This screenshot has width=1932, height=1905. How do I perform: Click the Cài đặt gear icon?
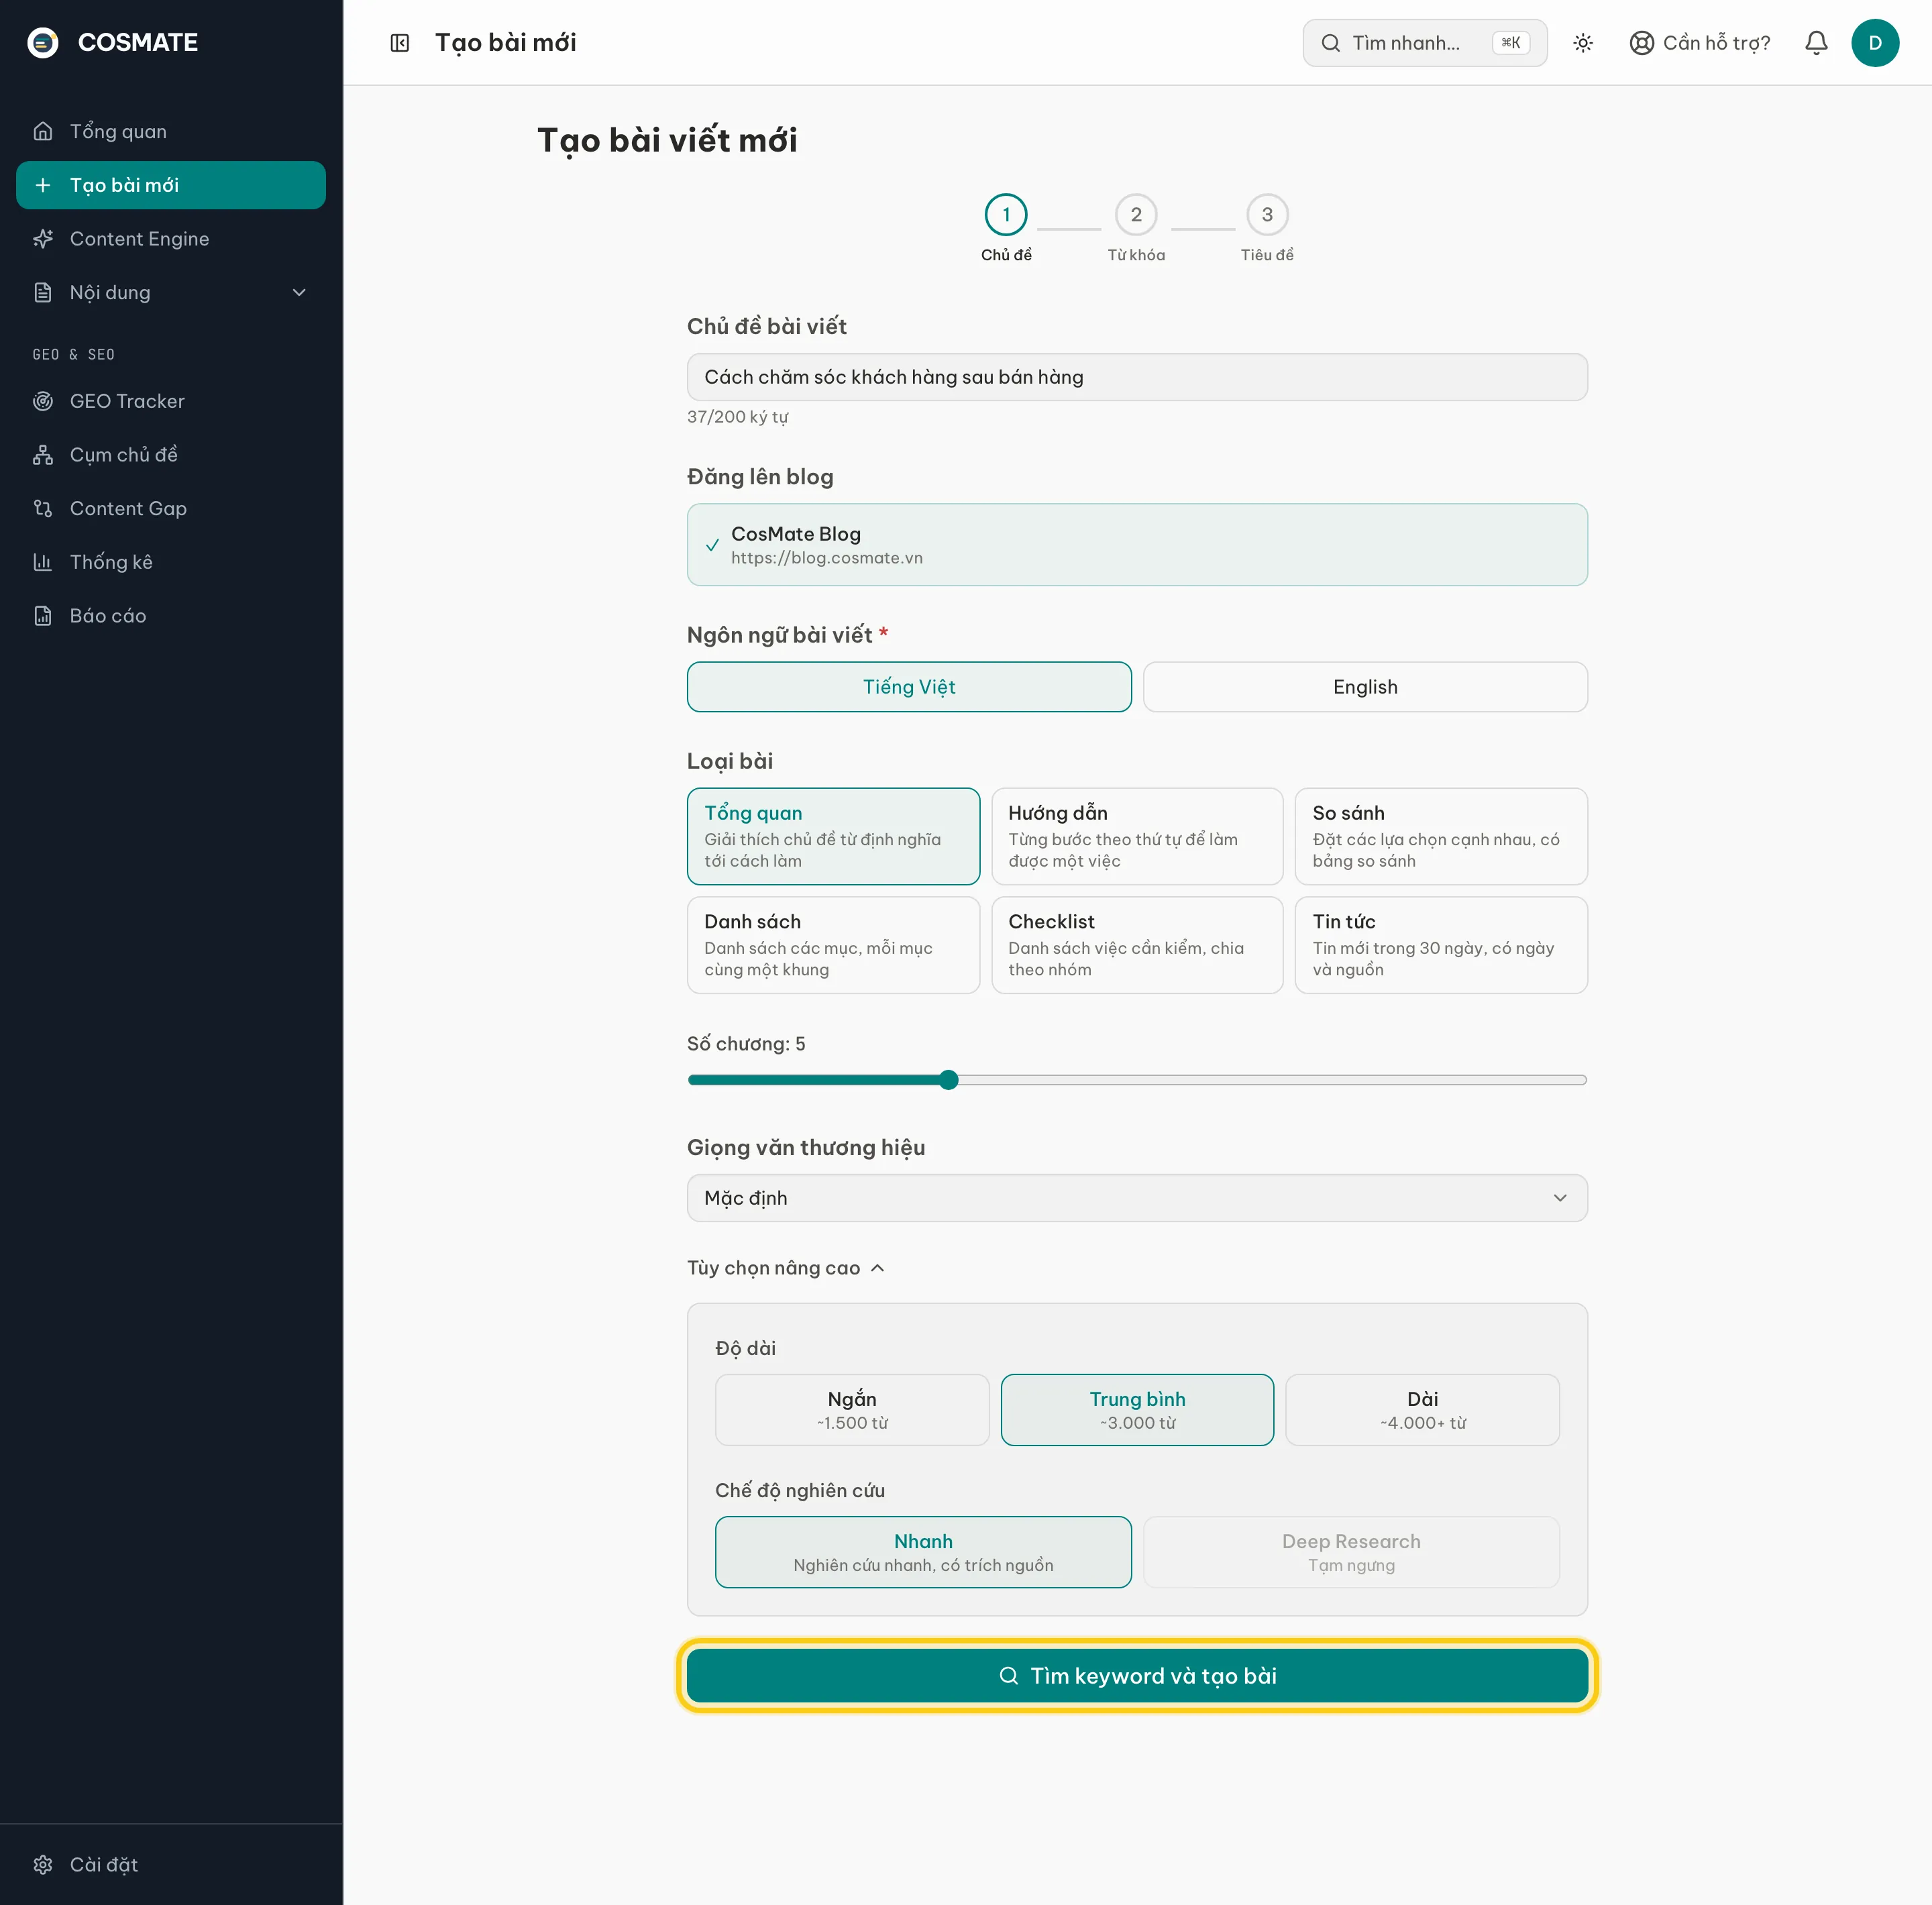pyautogui.click(x=43, y=1864)
